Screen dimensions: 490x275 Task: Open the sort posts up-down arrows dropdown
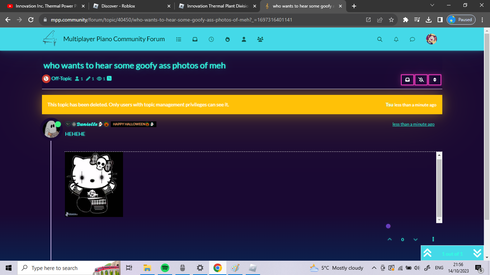click(x=435, y=80)
